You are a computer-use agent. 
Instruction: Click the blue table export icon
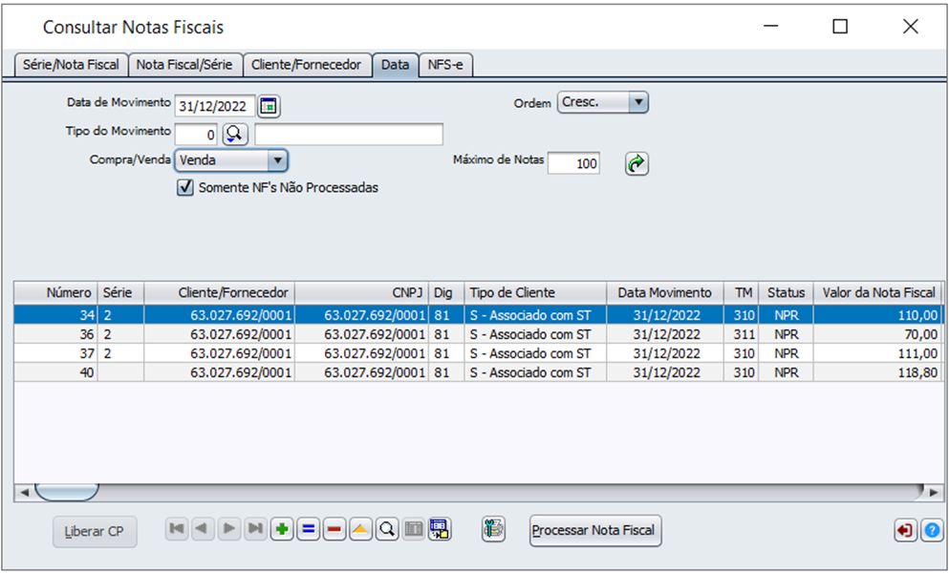click(440, 529)
